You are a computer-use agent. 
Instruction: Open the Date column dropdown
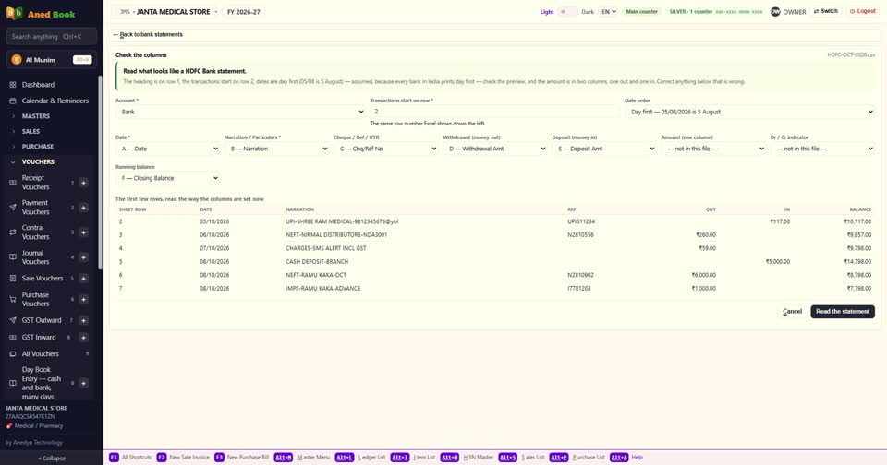click(167, 149)
